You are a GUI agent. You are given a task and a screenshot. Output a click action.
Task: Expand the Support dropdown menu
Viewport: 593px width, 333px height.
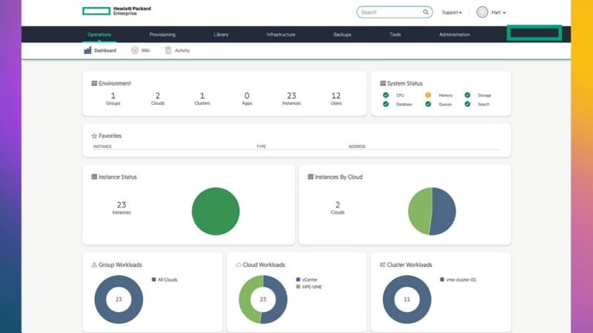[452, 12]
